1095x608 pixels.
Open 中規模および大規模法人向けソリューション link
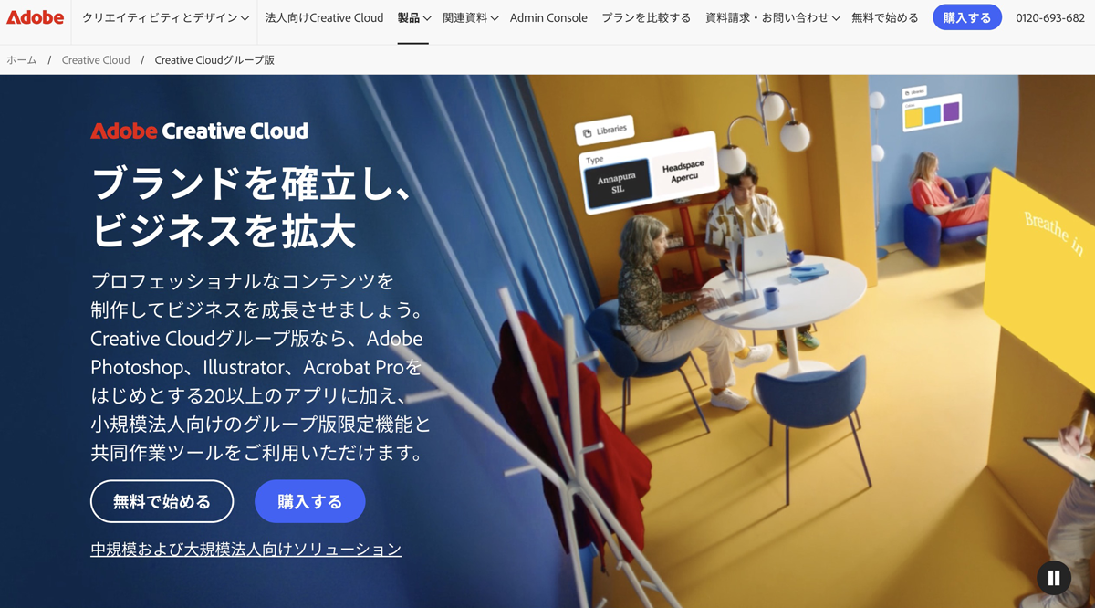(x=246, y=549)
